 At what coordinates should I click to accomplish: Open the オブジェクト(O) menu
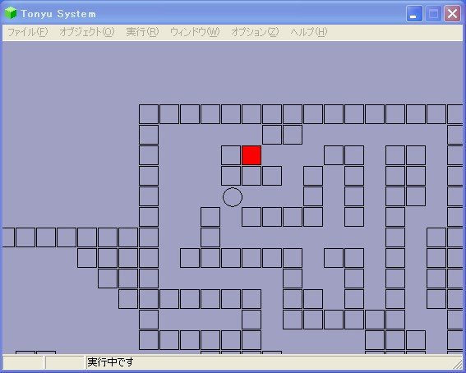point(87,32)
